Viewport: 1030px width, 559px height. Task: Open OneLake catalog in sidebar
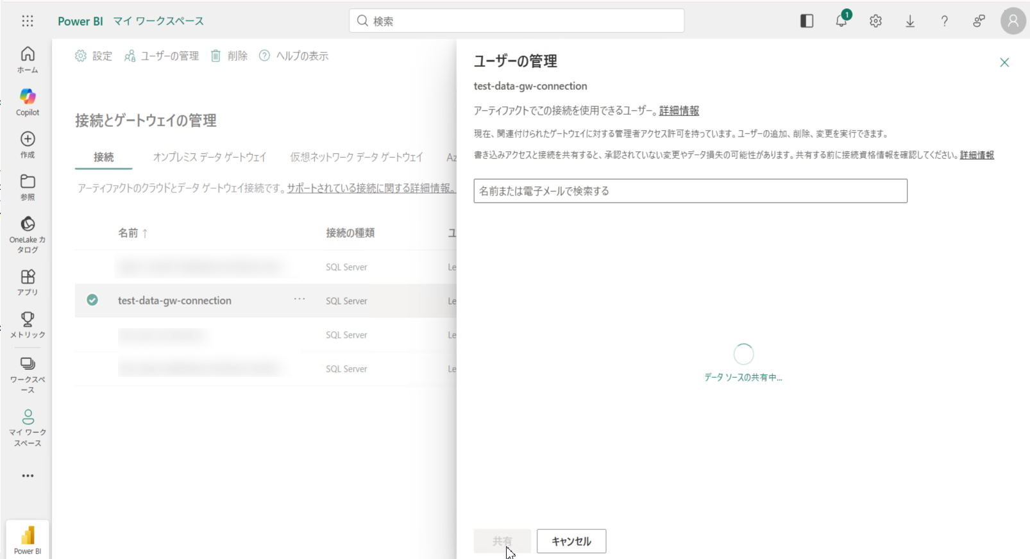coord(28,234)
